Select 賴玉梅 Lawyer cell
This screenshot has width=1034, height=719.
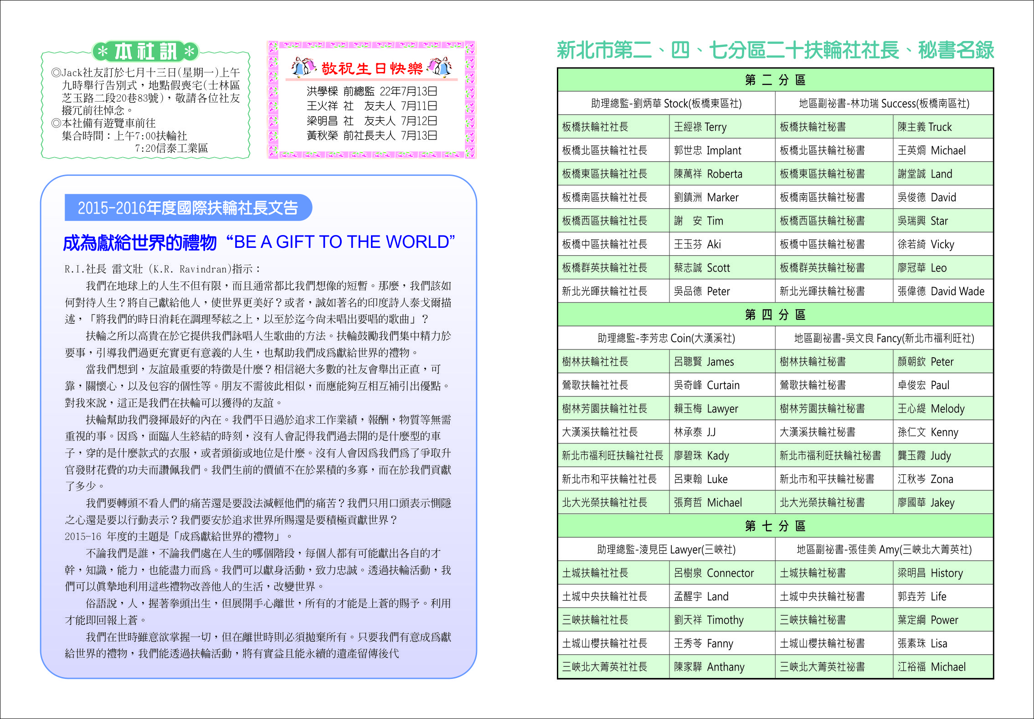pyautogui.click(x=722, y=409)
